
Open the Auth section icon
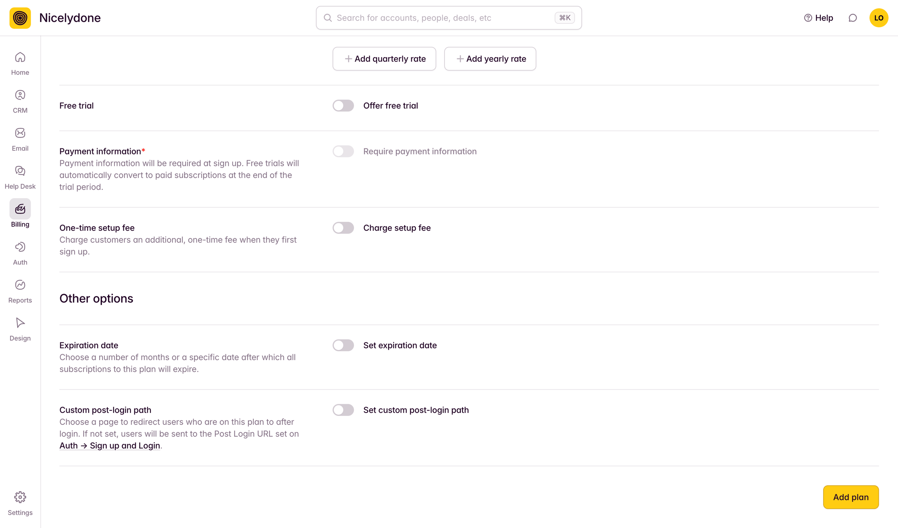(20, 254)
